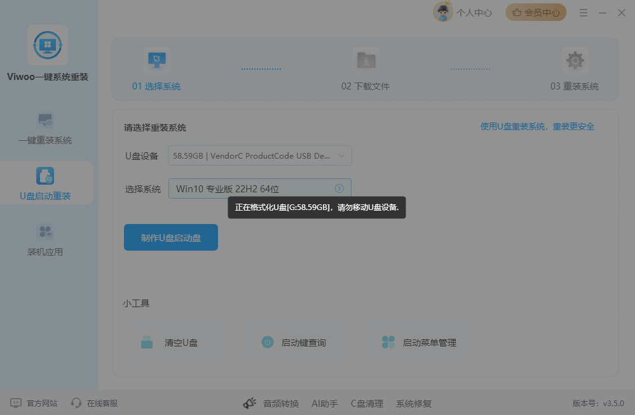Viewport: 635px width, 415px height.
Task: Select U盘启动重装 sidebar tab
Action: point(45,184)
